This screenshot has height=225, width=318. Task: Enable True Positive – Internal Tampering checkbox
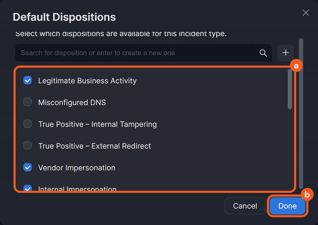[x=28, y=124]
